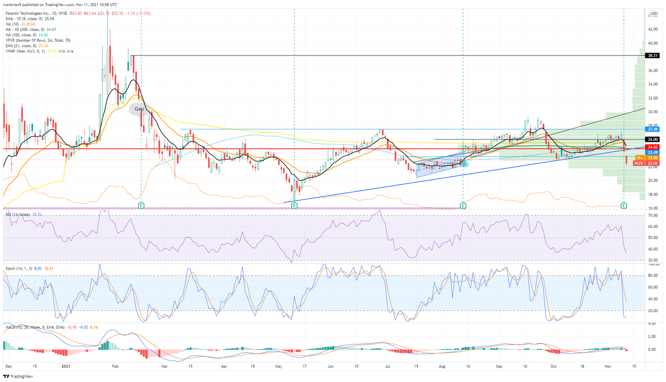Select the Pre 23.05 pre-market price label
Screen dimensions: 666x382
click(647, 158)
